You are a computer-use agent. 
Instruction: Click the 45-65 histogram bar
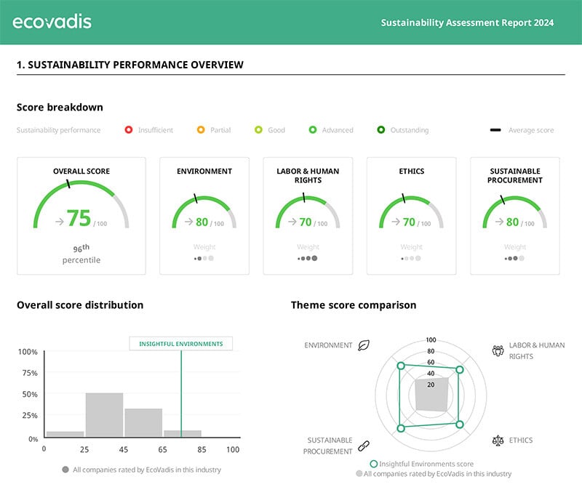click(143, 422)
